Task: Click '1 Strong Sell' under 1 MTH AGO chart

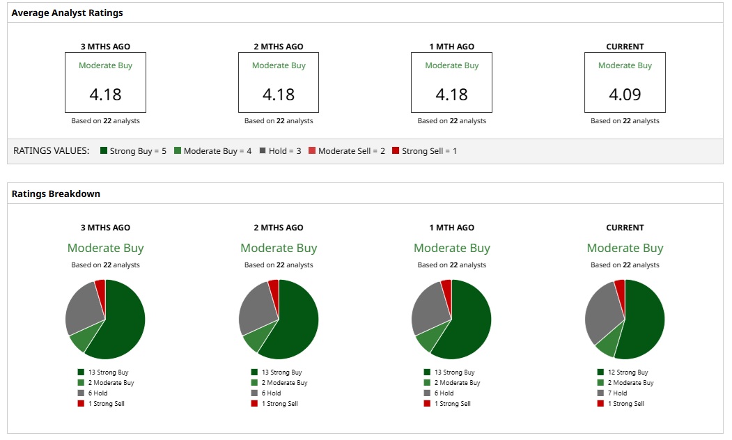Action: (x=453, y=404)
